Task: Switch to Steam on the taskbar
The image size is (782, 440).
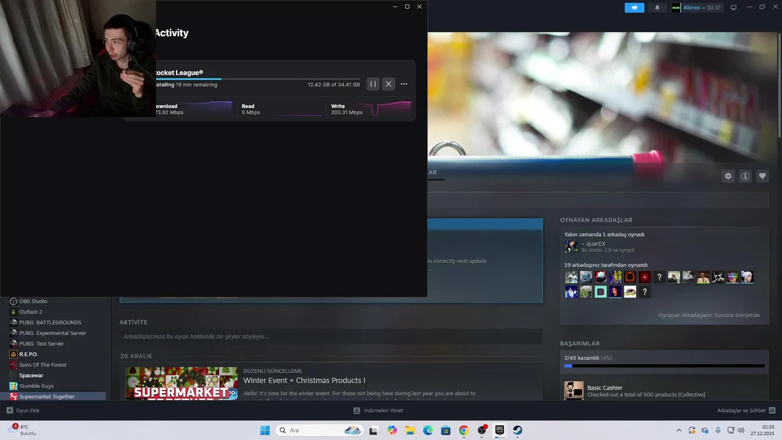Action: pos(517,430)
